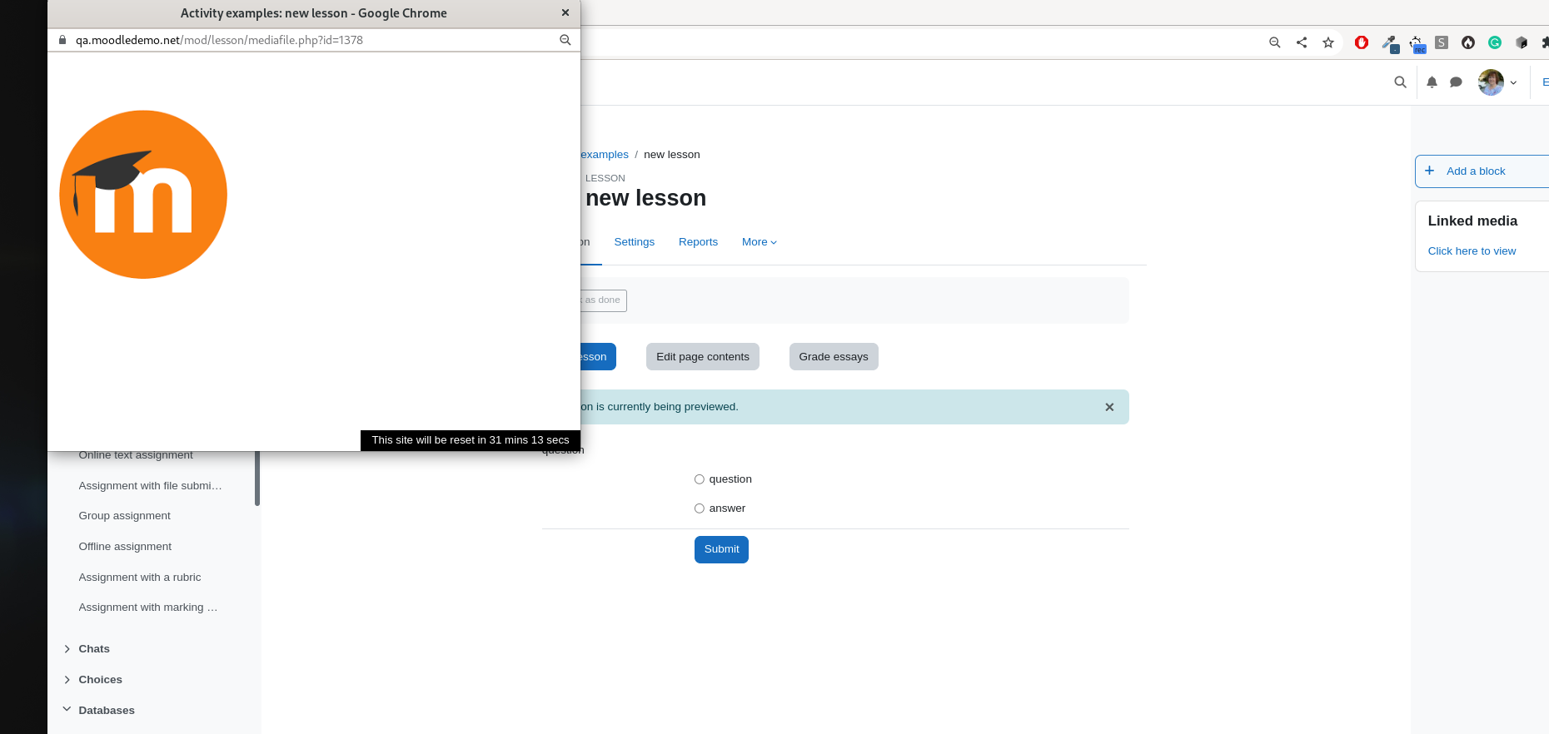The height and width of the screenshot is (734, 1549).
Task: Click Edit page contents button
Action: coord(703,357)
